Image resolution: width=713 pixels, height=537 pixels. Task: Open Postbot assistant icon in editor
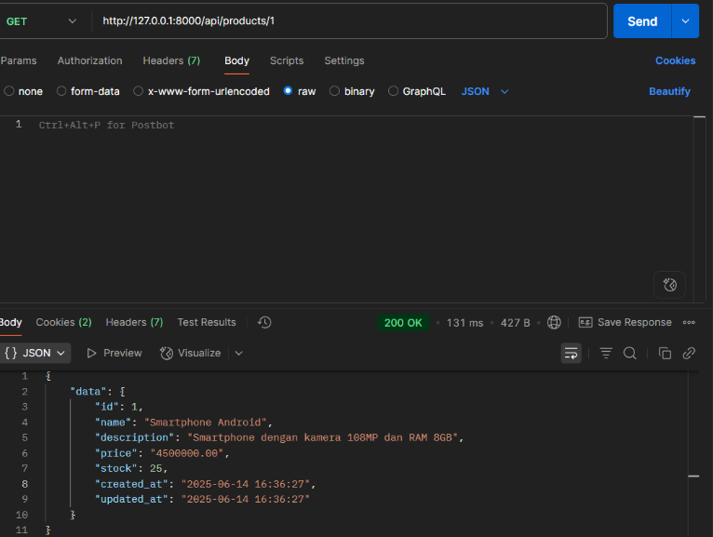[x=669, y=284]
